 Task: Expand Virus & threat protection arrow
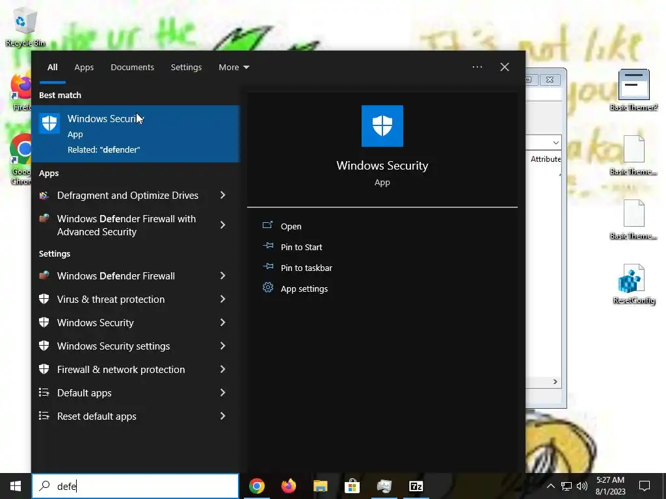click(222, 299)
